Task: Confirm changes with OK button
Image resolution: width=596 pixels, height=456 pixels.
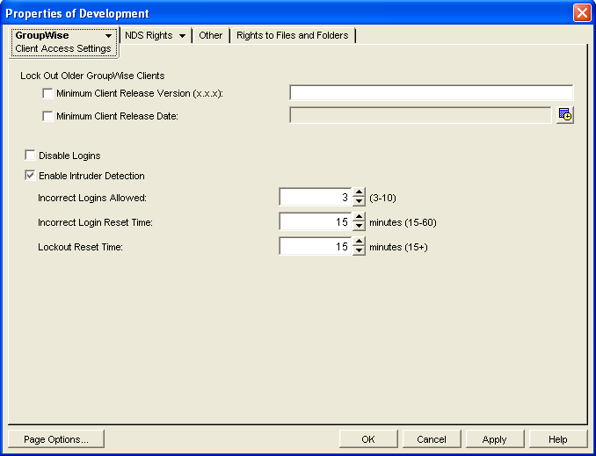Action: [x=368, y=439]
